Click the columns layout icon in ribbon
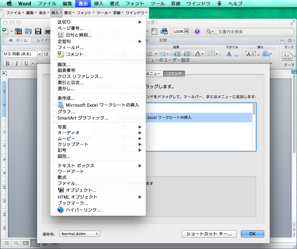Screen dimensions: 297x249 [212, 54]
